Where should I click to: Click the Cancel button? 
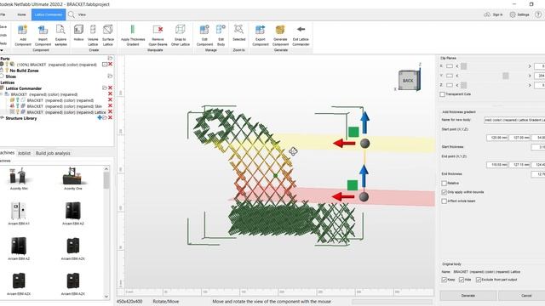[x=526, y=296]
